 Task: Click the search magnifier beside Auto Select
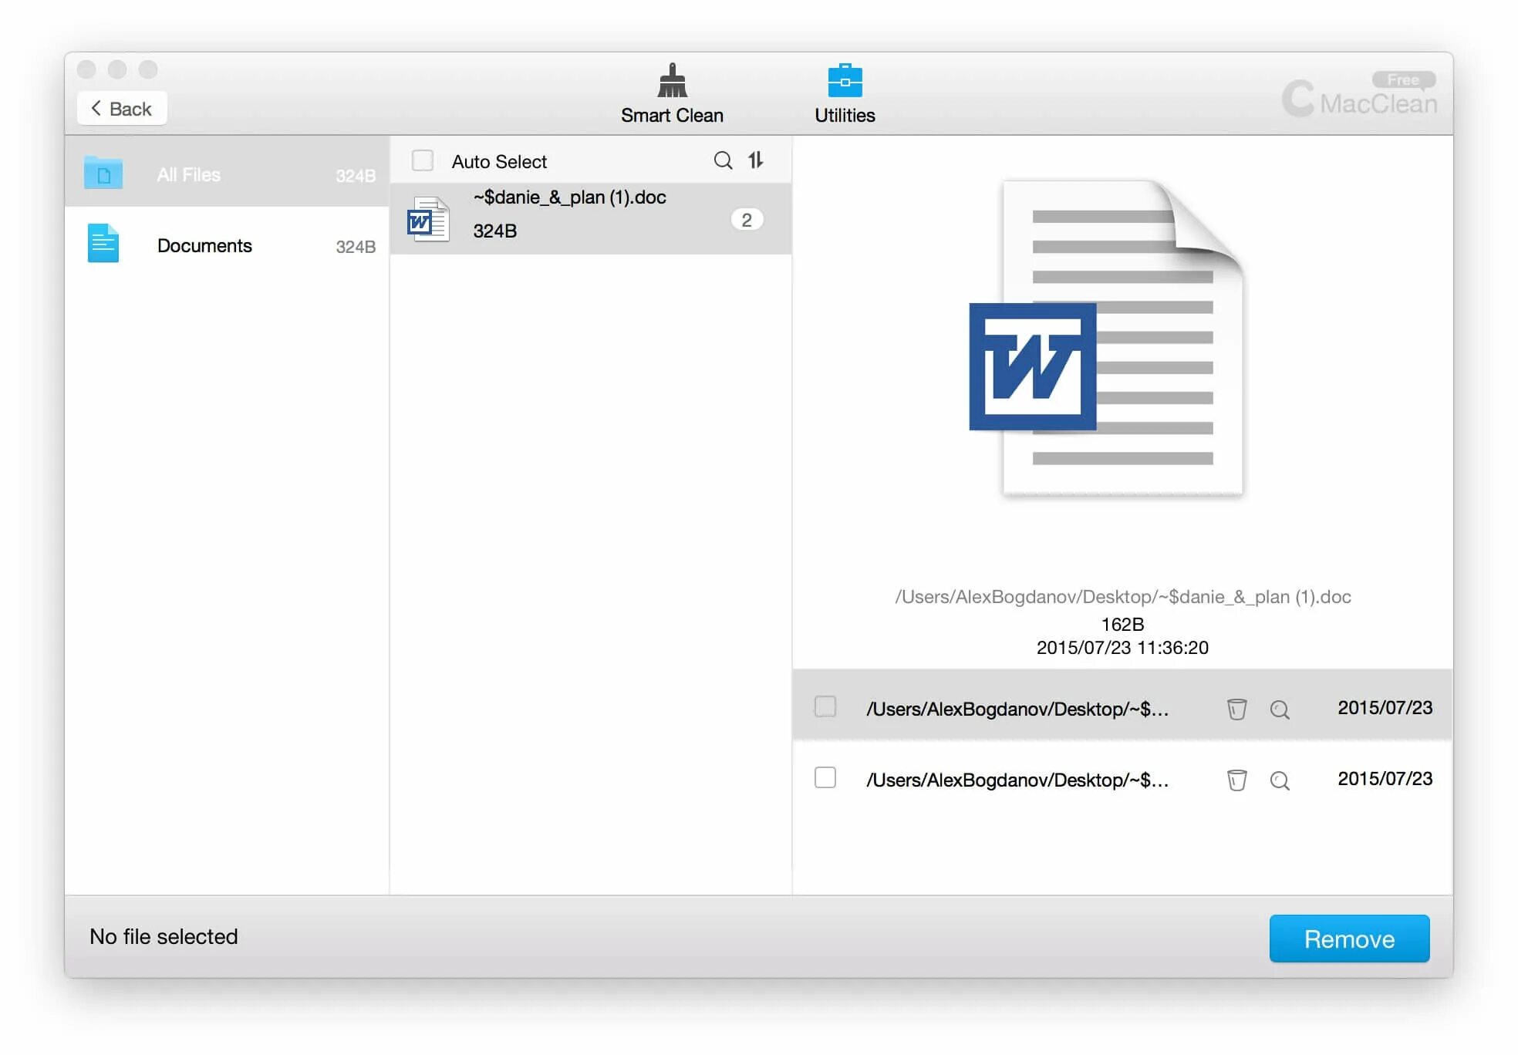[x=723, y=160]
